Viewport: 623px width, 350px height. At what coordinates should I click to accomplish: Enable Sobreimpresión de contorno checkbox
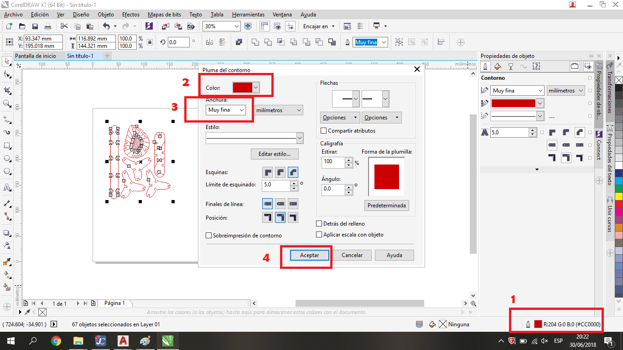[209, 236]
